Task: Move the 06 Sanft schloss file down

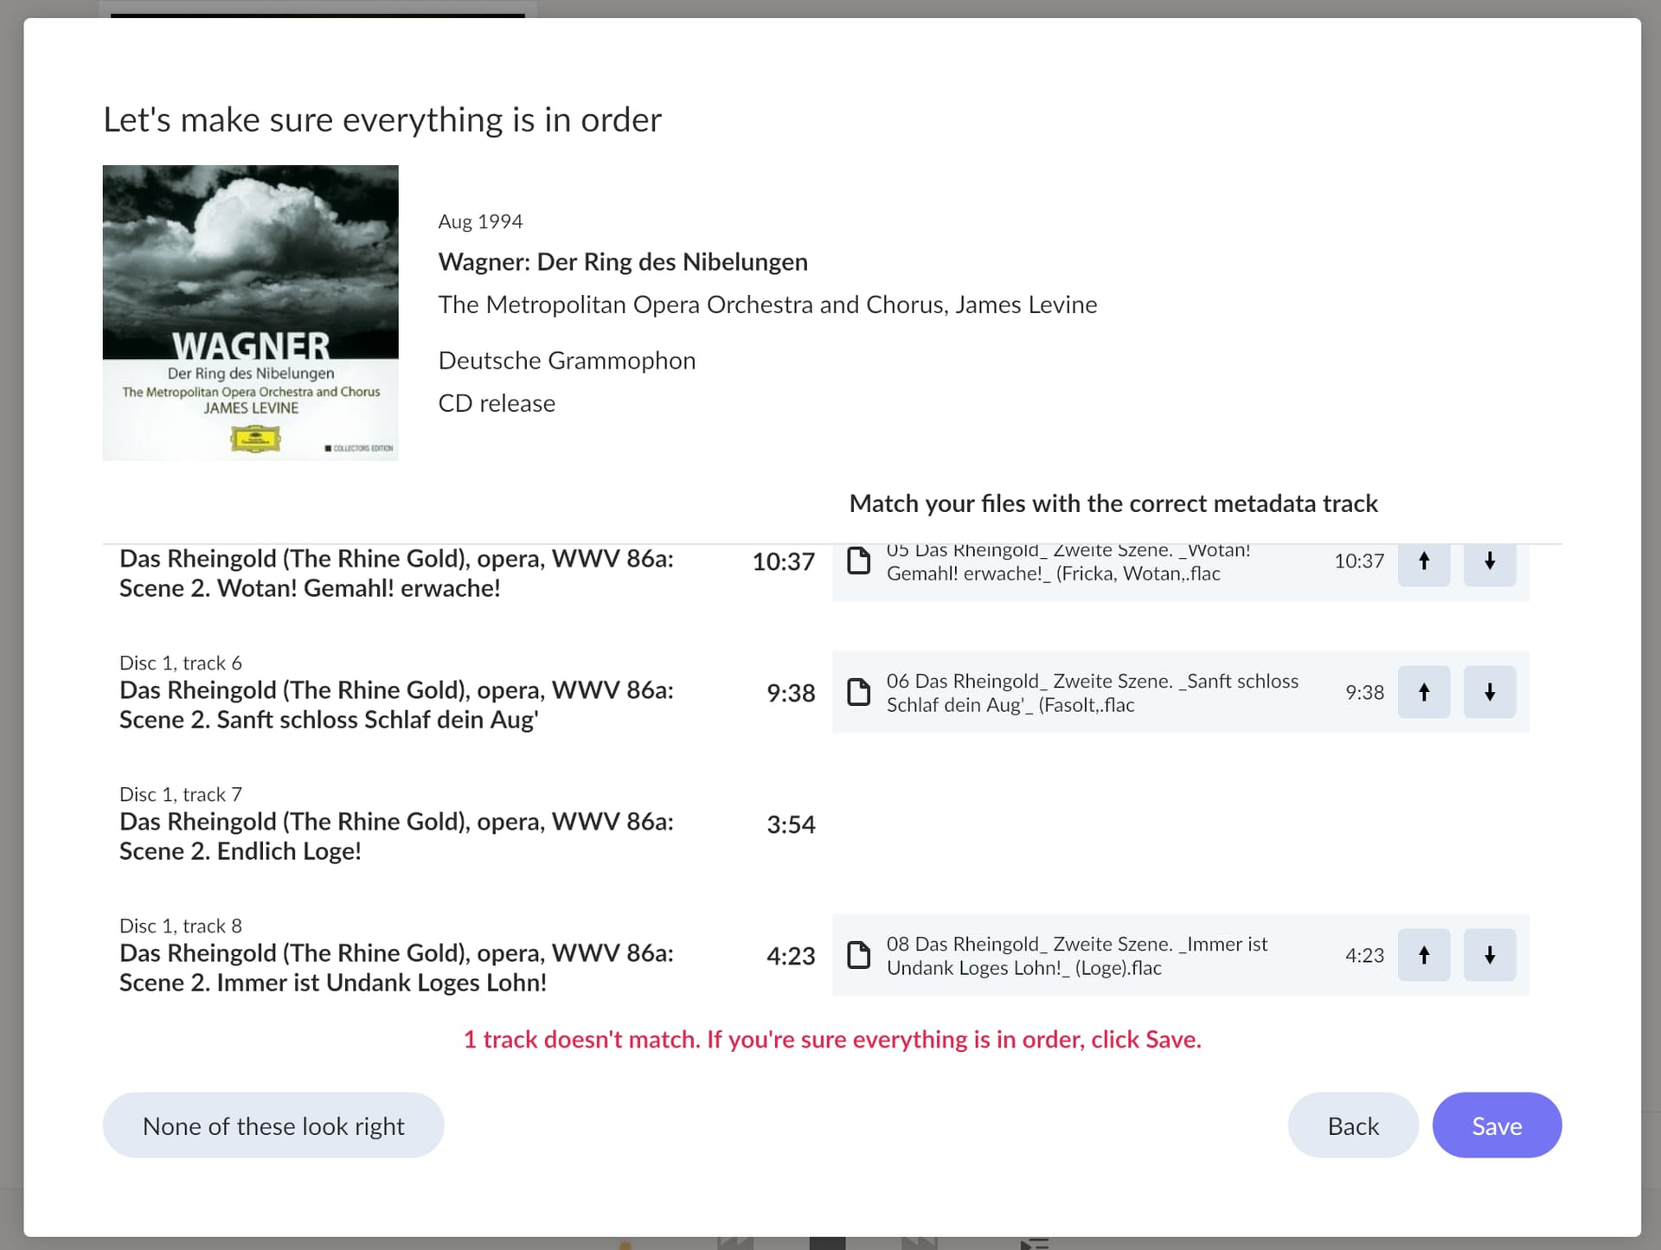Action: coord(1489,692)
